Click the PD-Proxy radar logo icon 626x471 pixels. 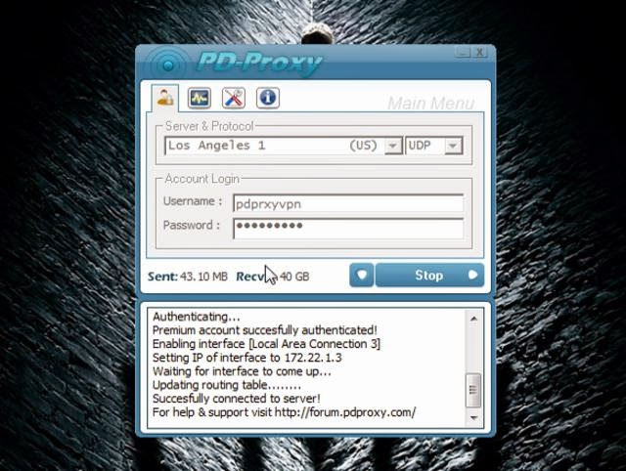(x=168, y=65)
